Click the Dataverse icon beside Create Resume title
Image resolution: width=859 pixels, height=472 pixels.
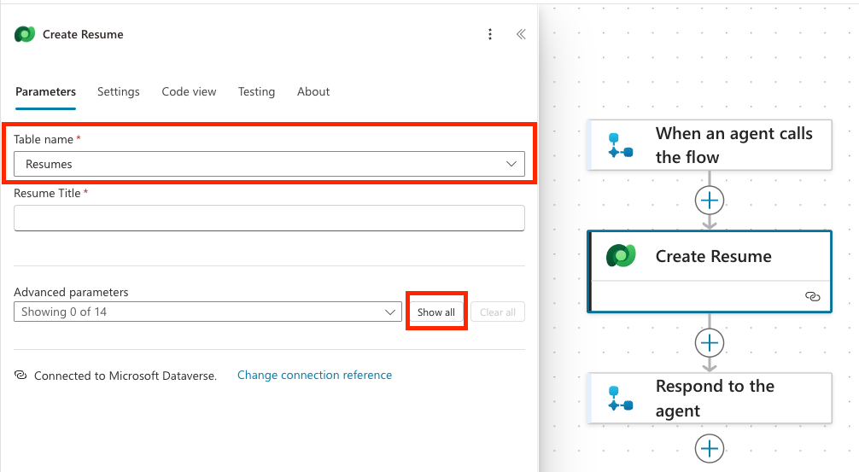25,34
